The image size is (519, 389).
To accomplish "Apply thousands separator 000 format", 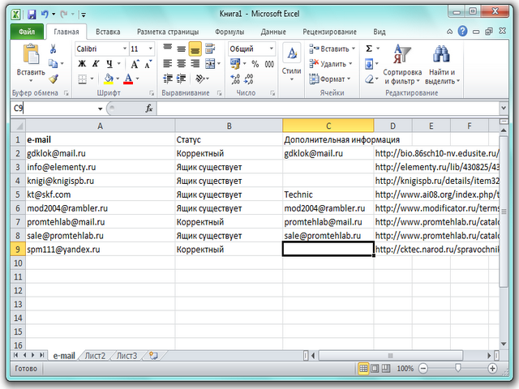I will pyautogui.click(x=269, y=64).
